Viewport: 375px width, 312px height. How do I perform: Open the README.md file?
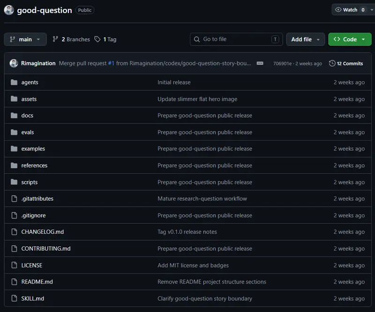(x=37, y=282)
